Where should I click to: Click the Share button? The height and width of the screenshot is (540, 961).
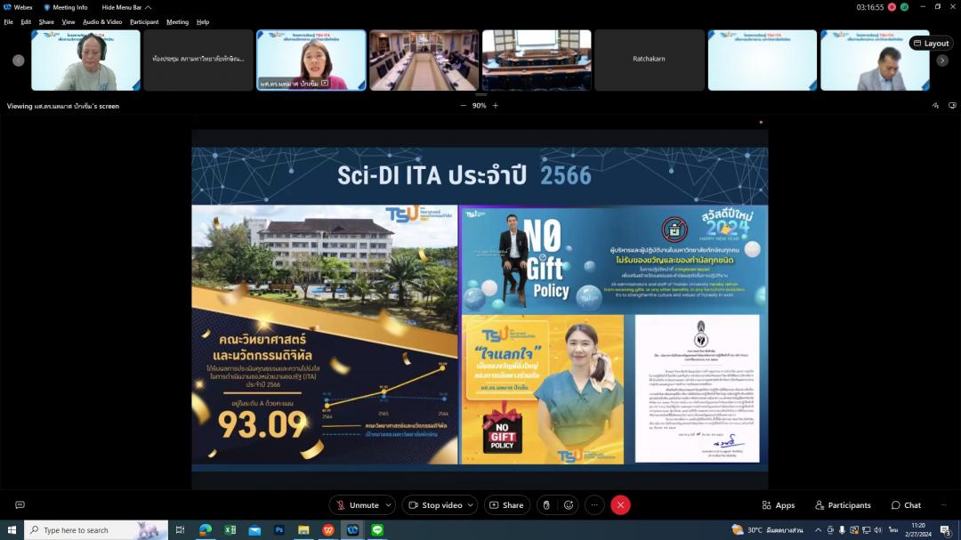point(506,505)
